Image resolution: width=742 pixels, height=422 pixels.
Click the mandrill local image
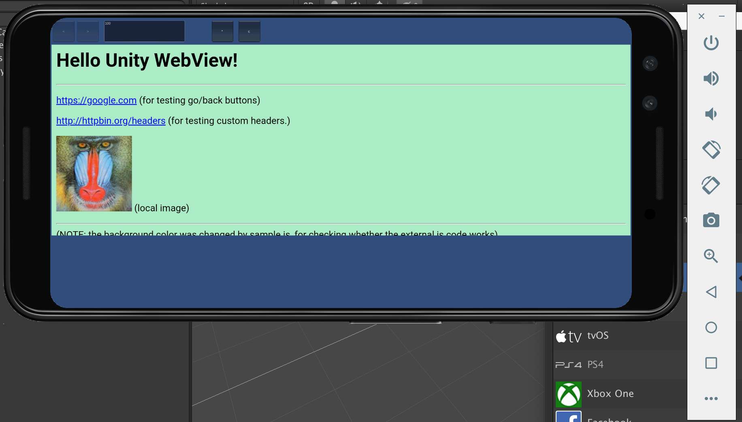coord(94,173)
